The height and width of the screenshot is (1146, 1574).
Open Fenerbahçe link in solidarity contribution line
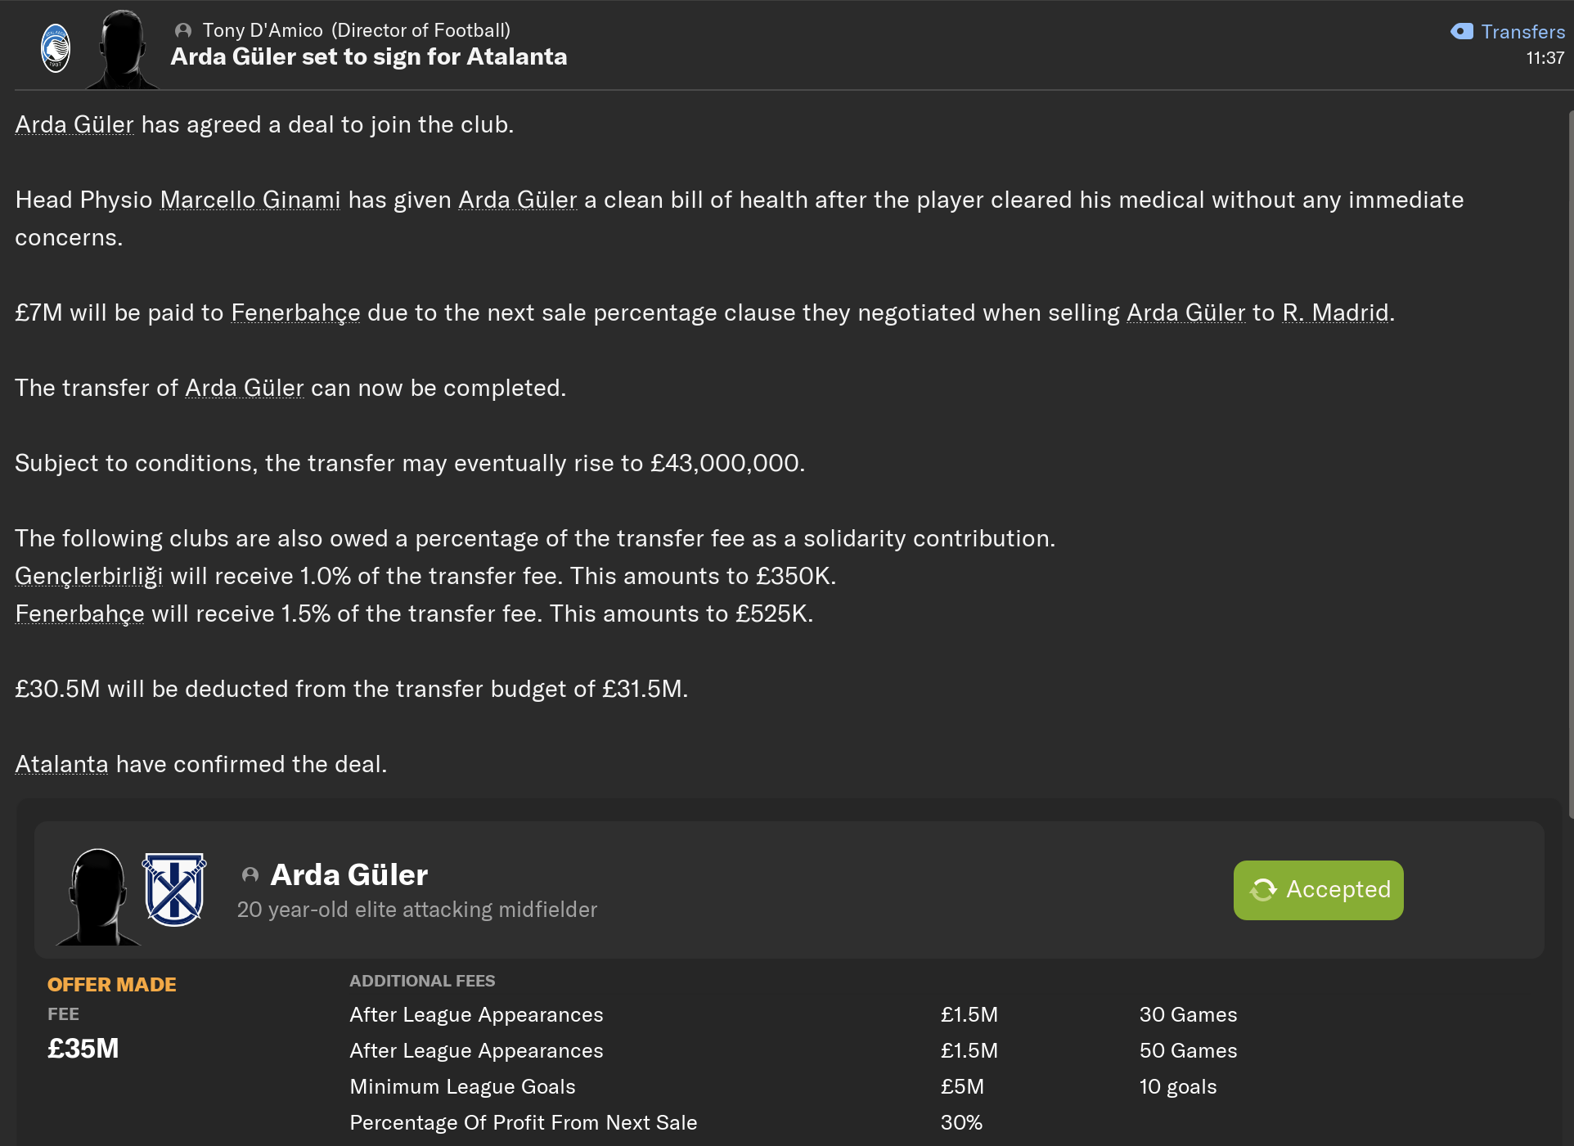point(79,613)
